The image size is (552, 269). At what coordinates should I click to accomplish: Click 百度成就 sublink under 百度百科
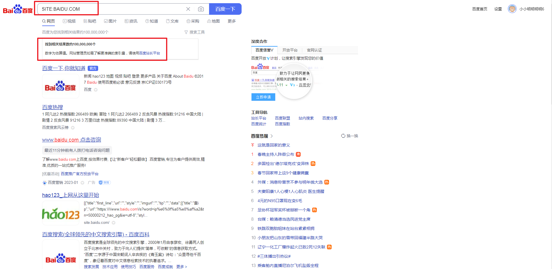tap(165, 267)
